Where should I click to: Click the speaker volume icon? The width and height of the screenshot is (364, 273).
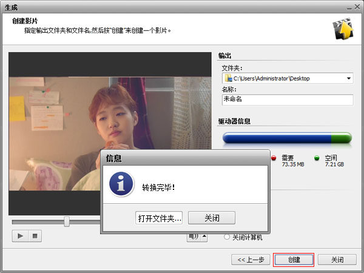pos(194,237)
